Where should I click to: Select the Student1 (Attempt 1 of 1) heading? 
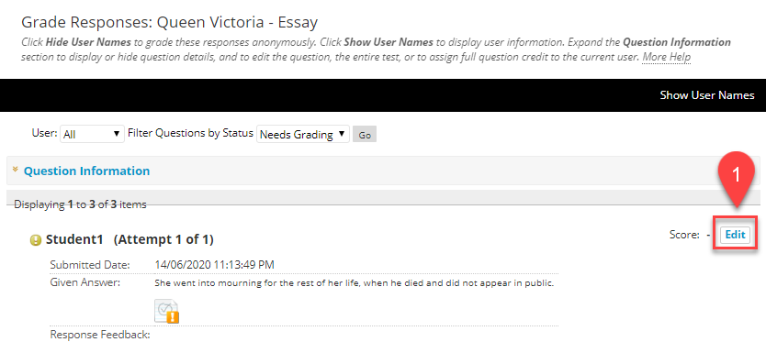[x=130, y=239]
